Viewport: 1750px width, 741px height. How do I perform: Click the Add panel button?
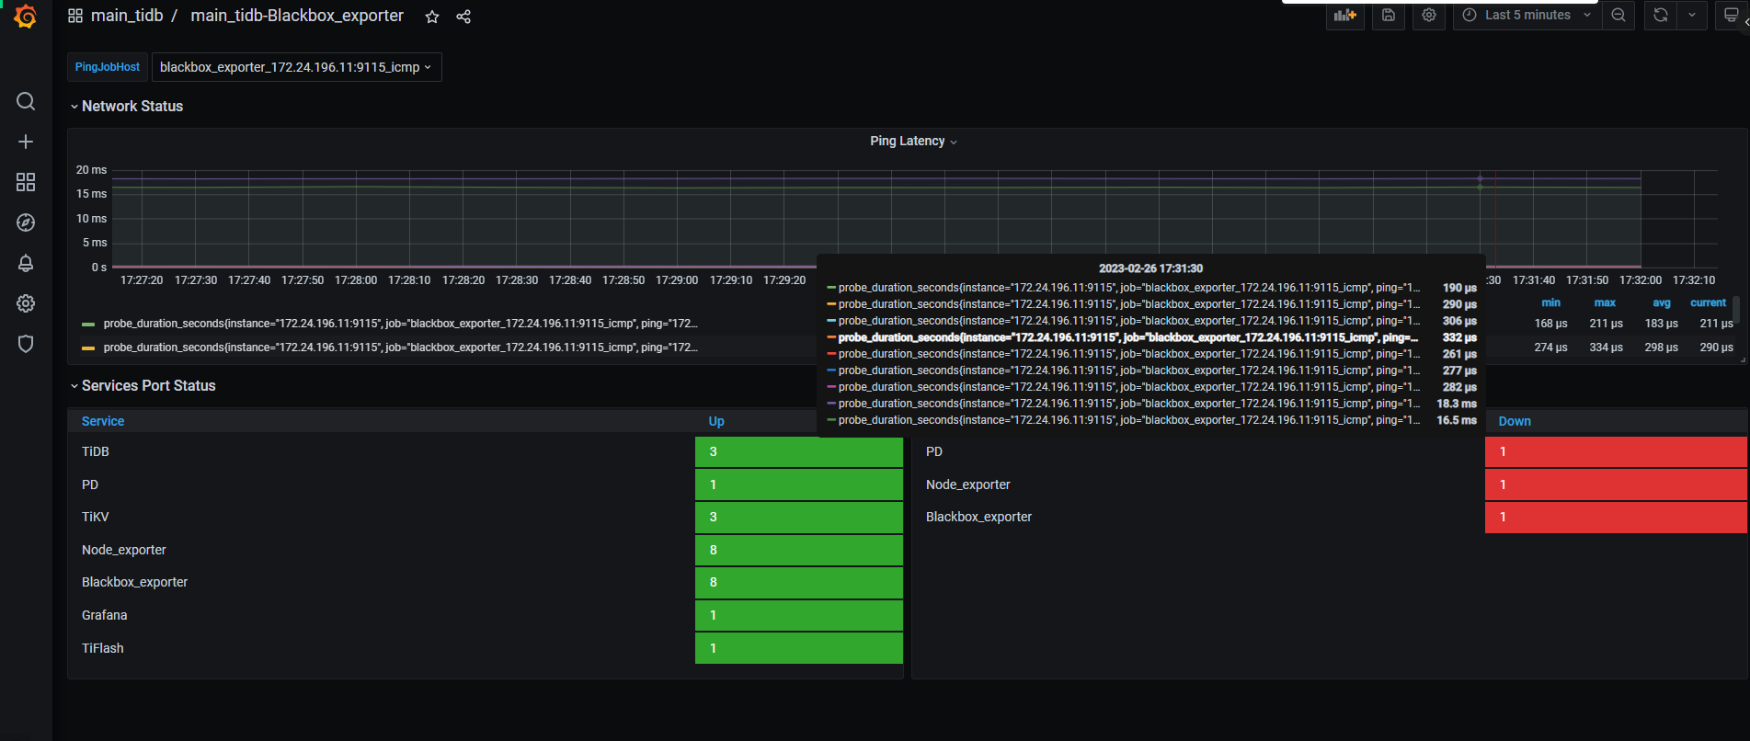[1344, 16]
